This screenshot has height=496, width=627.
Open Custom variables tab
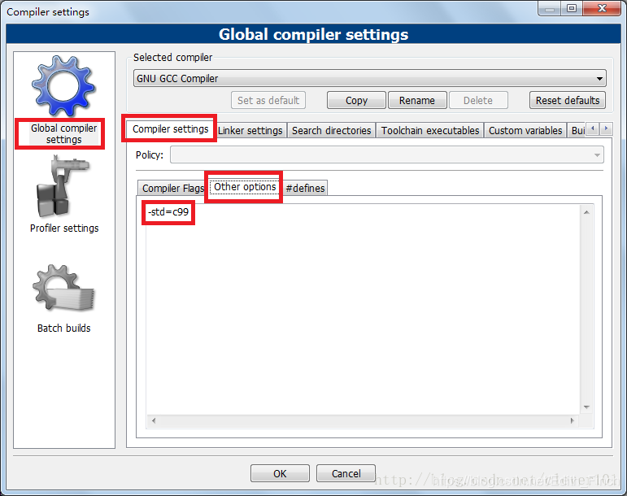click(x=525, y=131)
